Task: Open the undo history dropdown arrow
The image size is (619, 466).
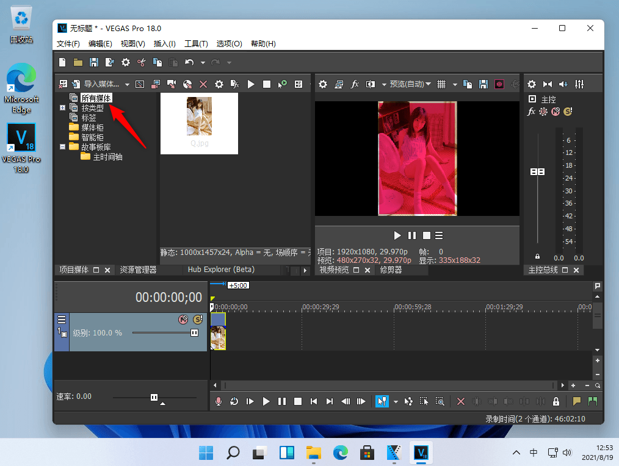Action: pyautogui.click(x=203, y=63)
